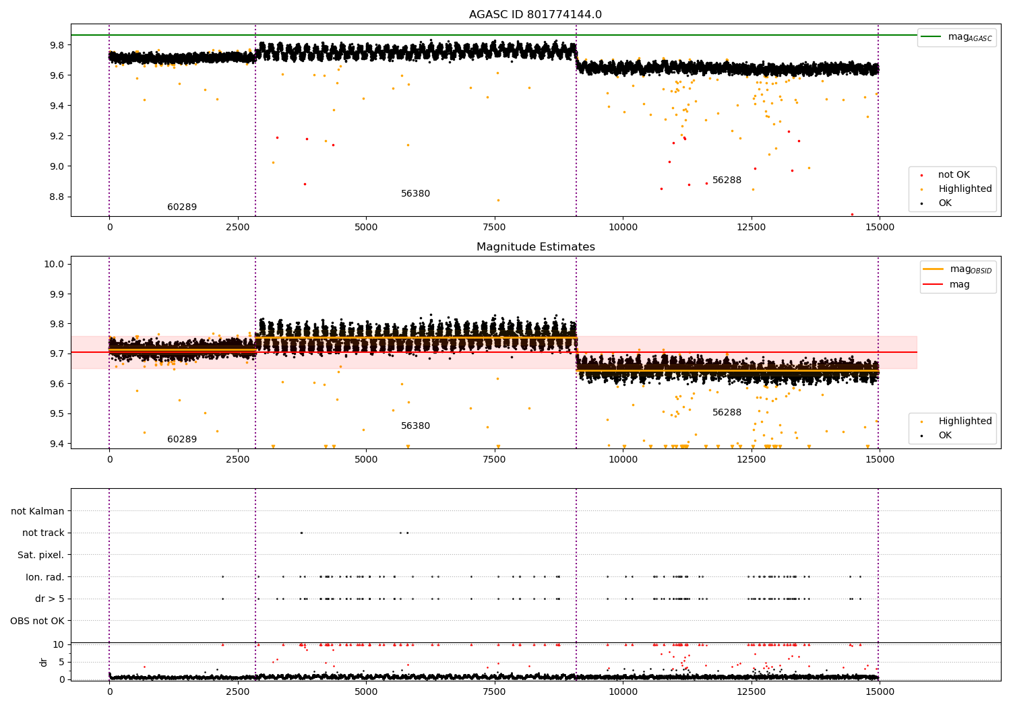Click "Highlighted" in the top plot legend
Screen dimensions: 1011x707
coord(965,189)
